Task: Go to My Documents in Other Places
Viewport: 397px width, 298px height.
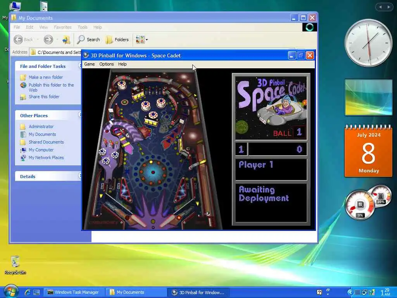Action: [x=42, y=134]
